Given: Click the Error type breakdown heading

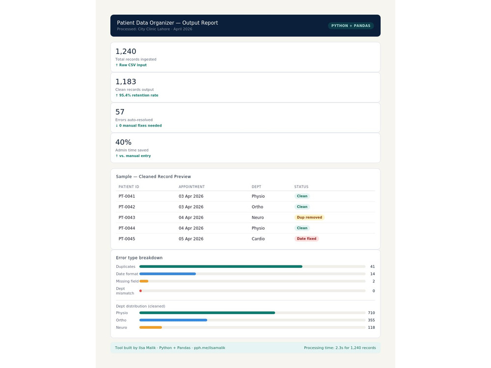Looking at the screenshot, I should 139,258.
